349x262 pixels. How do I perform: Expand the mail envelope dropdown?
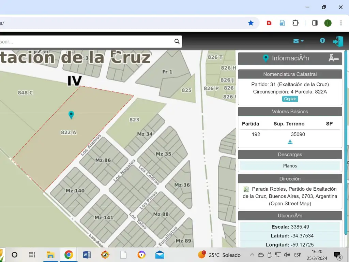(298, 41)
